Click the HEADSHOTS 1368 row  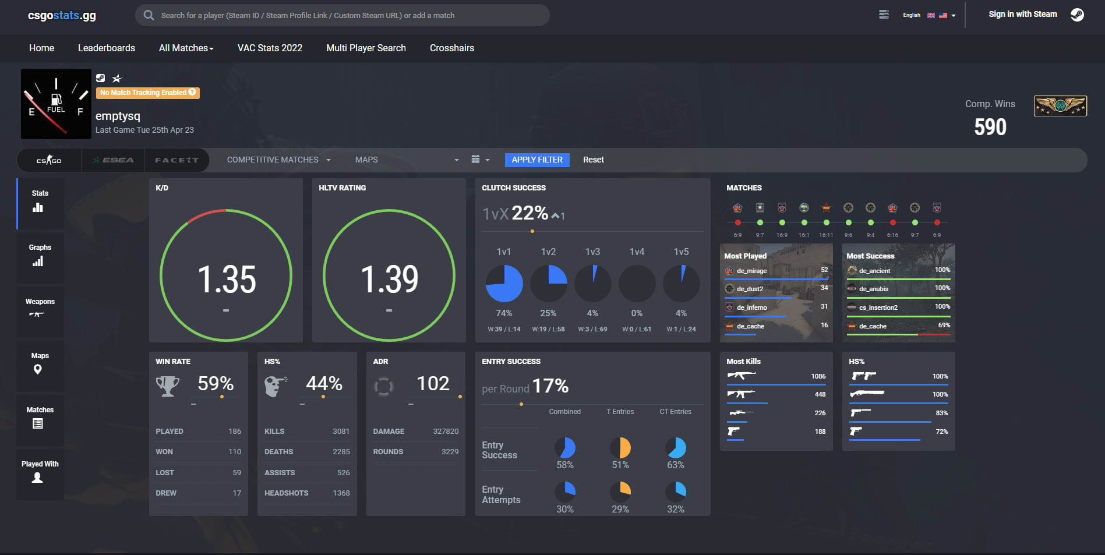tap(307, 493)
